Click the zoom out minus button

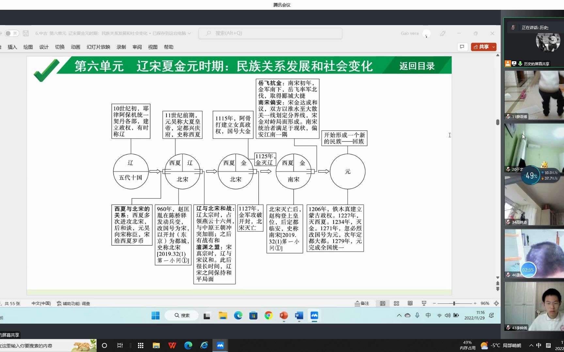pyautogui.click(x=434, y=303)
